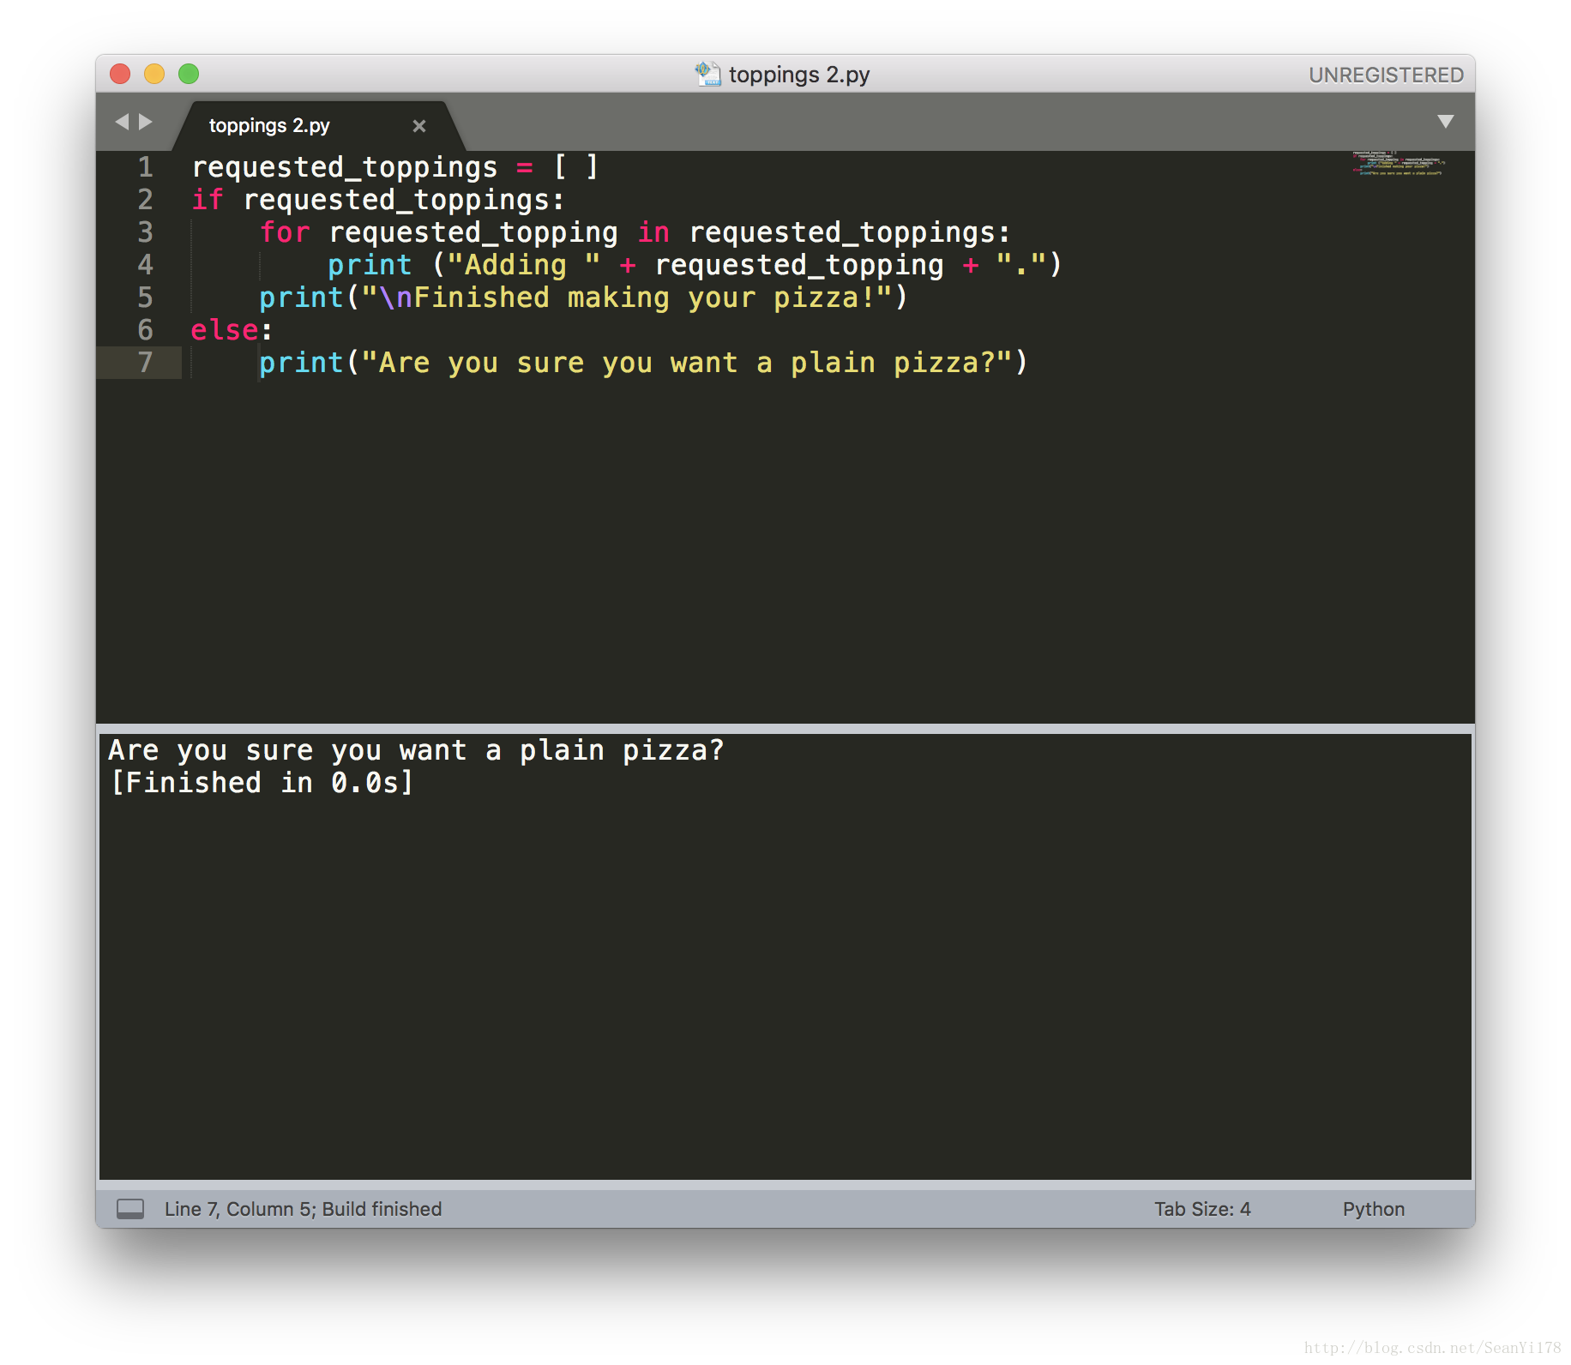Open the Python syntax selector
The width and height of the screenshot is (1571, 1365).
point(1373,1209)
